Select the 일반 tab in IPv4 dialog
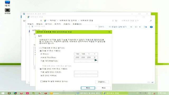The image size is (169, 95). pyautogui.click(x=40, y=36)
